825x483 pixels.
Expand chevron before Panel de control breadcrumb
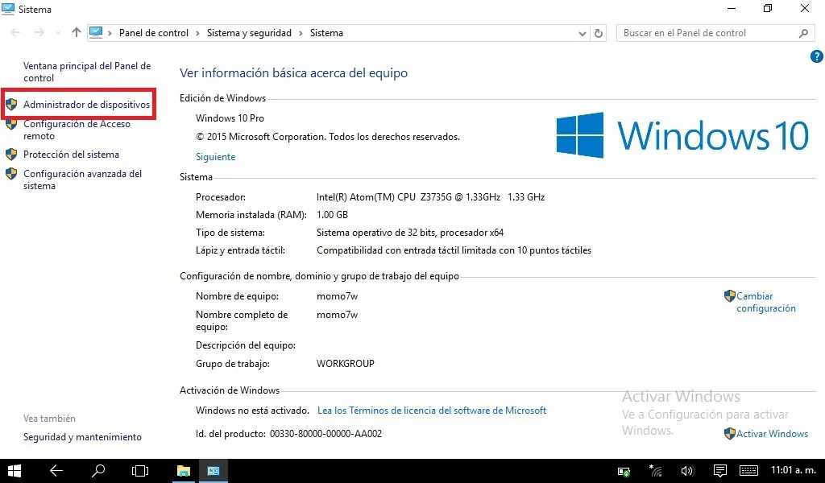[x=110, y=33]
